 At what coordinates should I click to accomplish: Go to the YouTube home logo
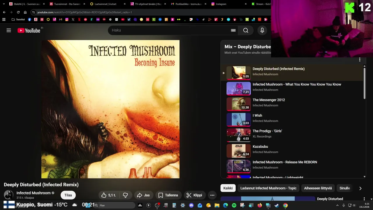tap(29, 30)
